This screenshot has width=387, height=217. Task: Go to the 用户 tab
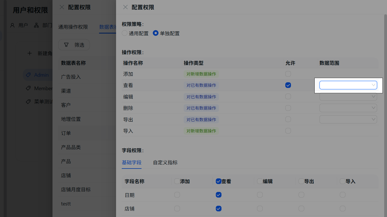click(x=19, y=25)
